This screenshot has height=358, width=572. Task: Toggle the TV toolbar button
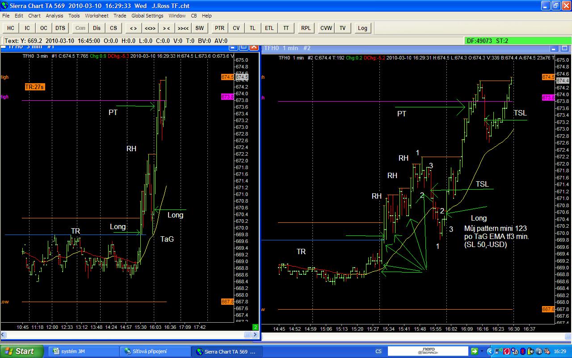tap(342, 28)
